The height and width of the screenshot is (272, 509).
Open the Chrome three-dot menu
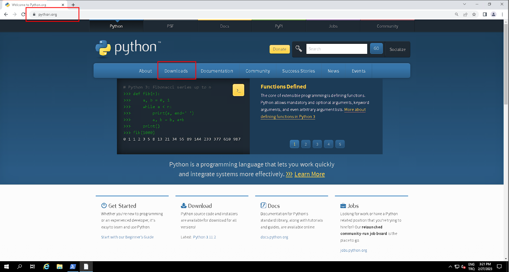502,14
